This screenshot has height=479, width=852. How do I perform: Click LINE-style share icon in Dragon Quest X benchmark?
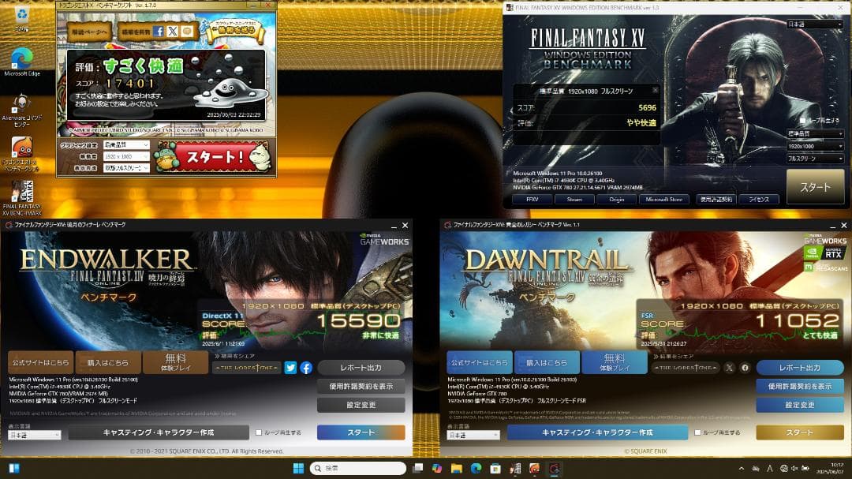click(187, 32)
